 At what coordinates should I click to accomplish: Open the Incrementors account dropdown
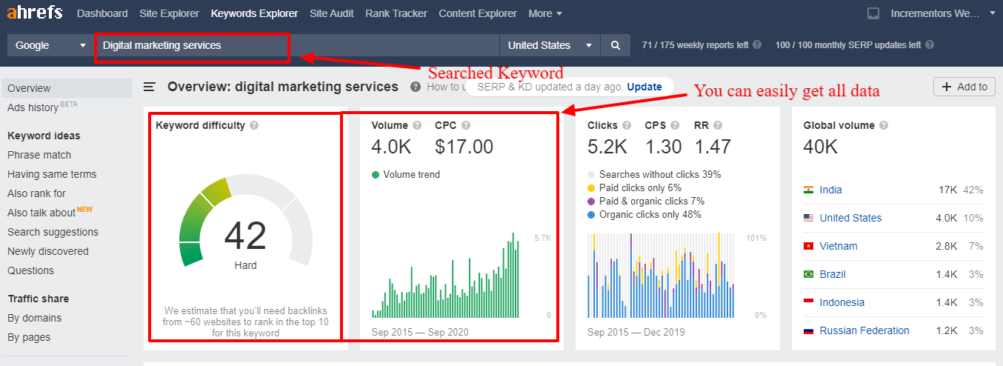(x=944, y=13)
